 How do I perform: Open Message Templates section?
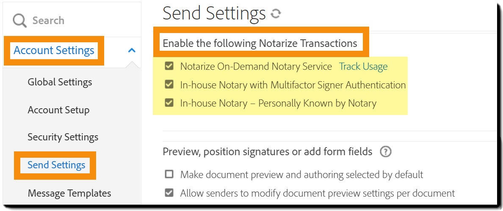click(69, 193)
